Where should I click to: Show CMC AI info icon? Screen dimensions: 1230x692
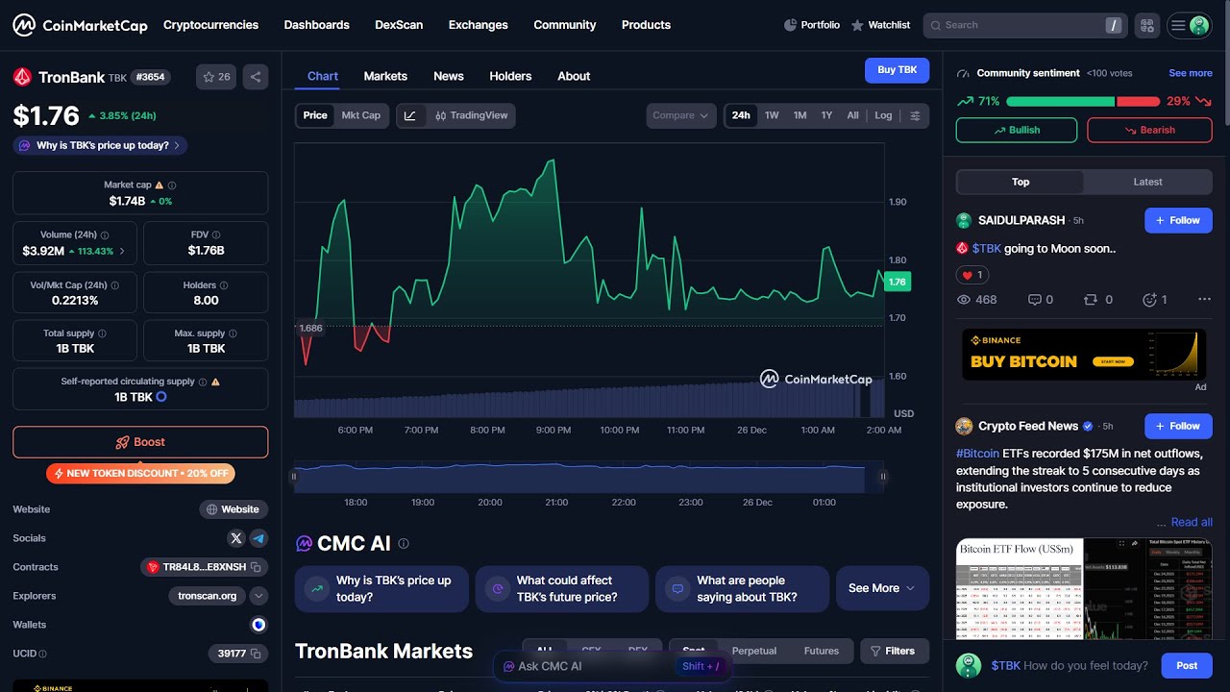(x=404, y=544)
